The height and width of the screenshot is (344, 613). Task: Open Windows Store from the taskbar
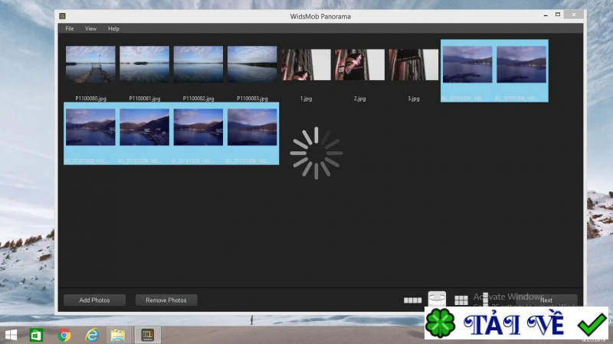coord(36,335)
